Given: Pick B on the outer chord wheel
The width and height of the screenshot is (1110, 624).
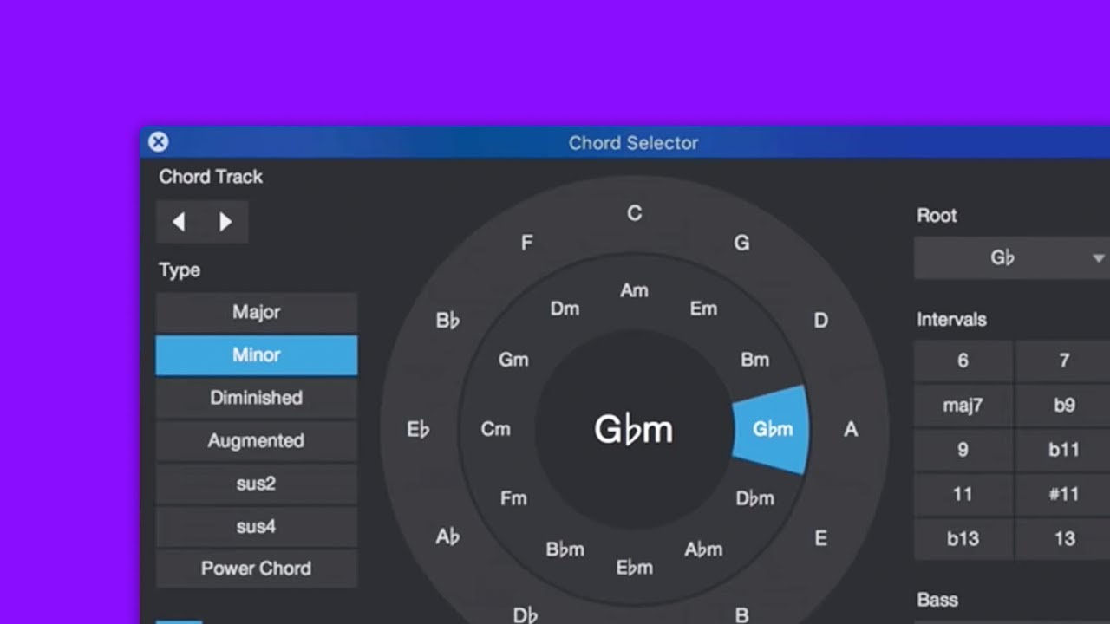Looking at the screenshot, I should 741,615.
